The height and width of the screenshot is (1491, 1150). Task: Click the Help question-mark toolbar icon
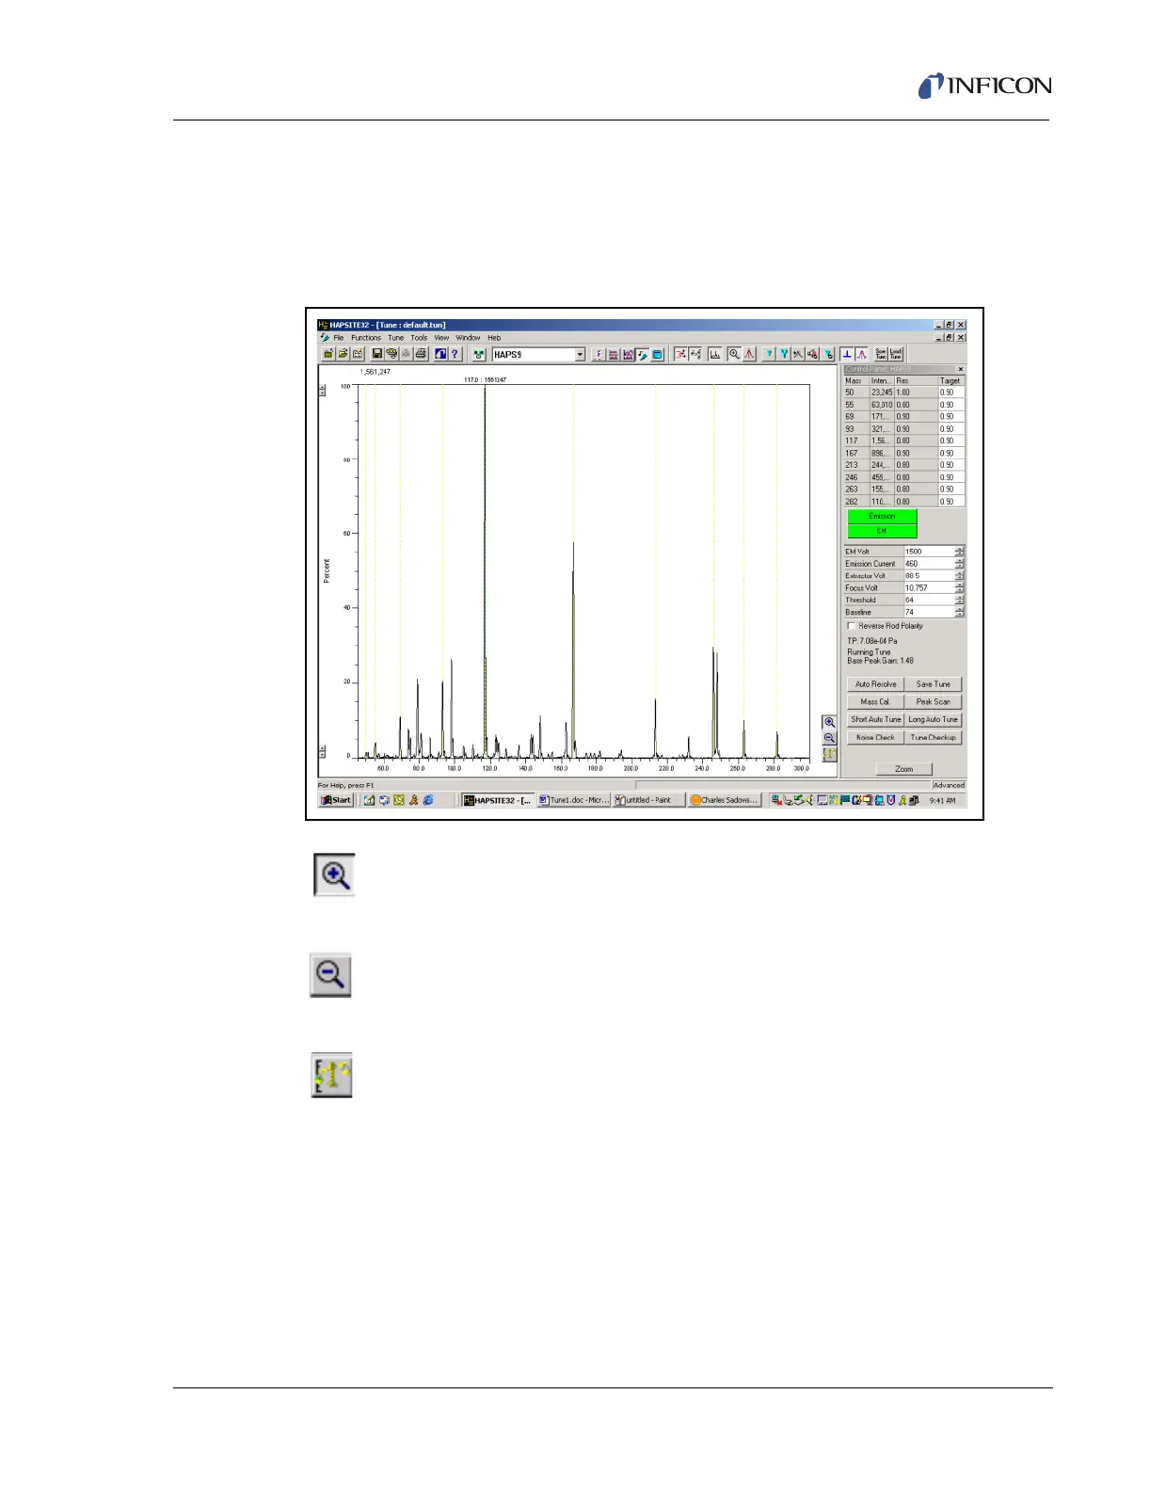pyautogui.click(x=455, y=354)
